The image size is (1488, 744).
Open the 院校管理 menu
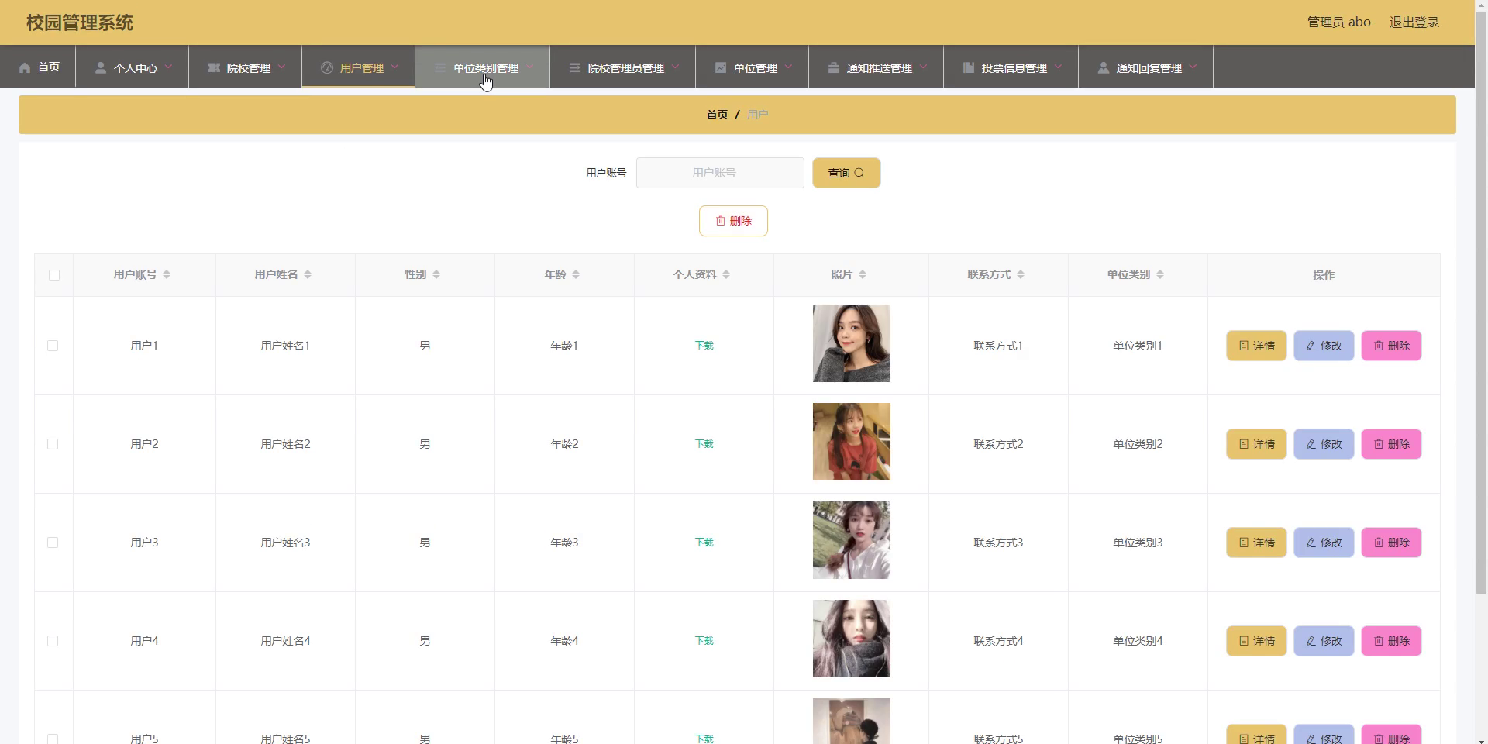pos(246,67)
